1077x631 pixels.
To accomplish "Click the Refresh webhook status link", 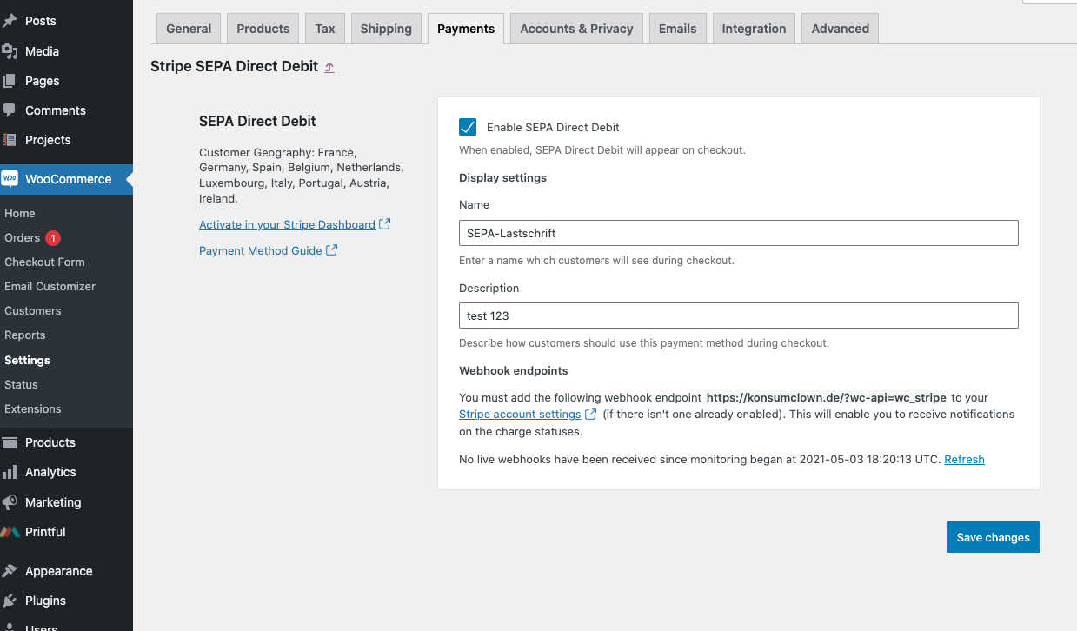I will coord(964,459).
